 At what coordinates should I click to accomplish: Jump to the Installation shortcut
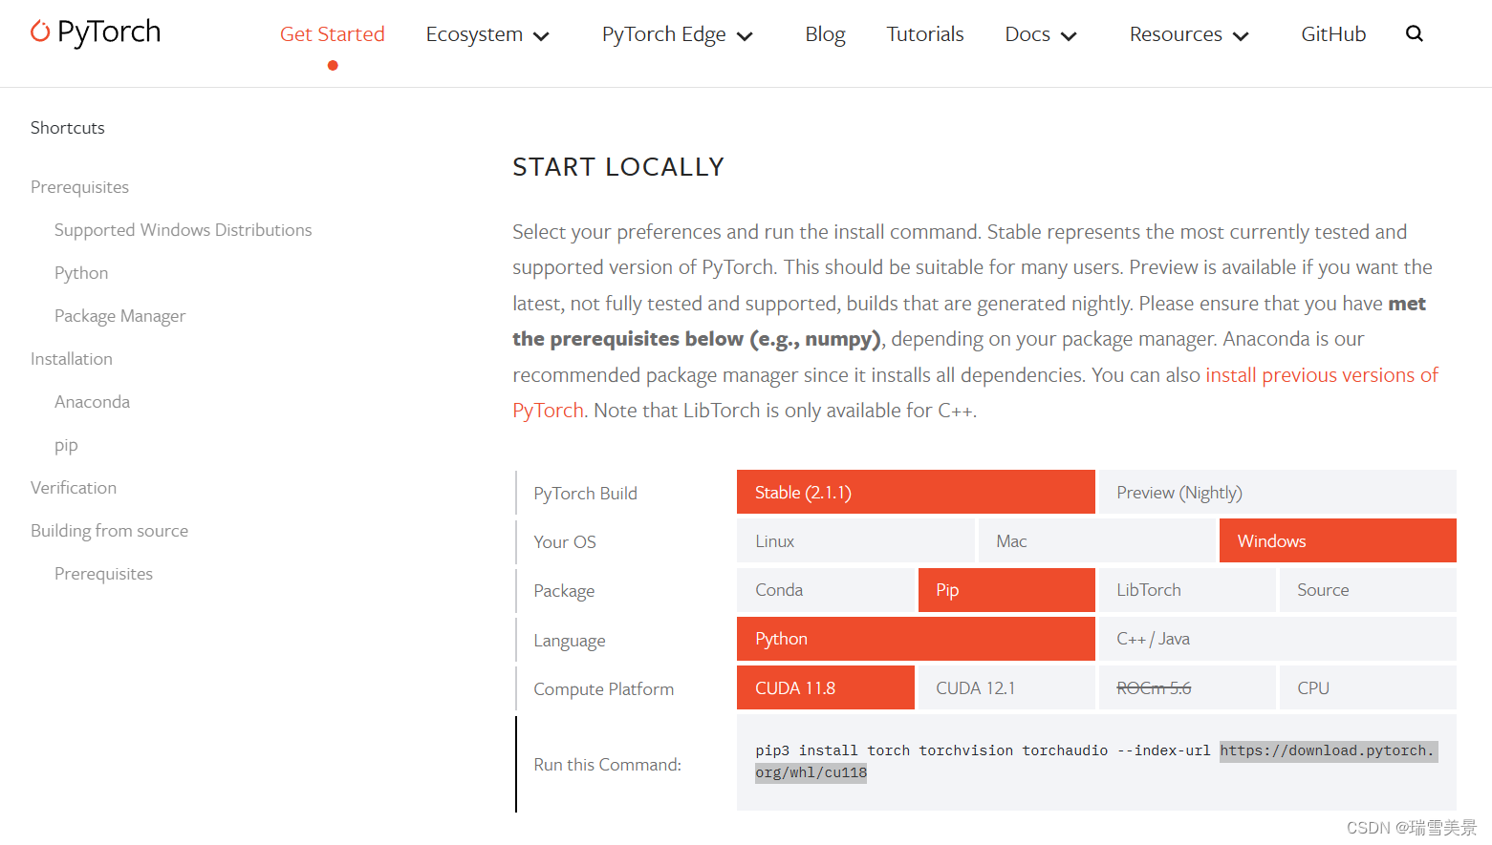click(x=72, y=359)
